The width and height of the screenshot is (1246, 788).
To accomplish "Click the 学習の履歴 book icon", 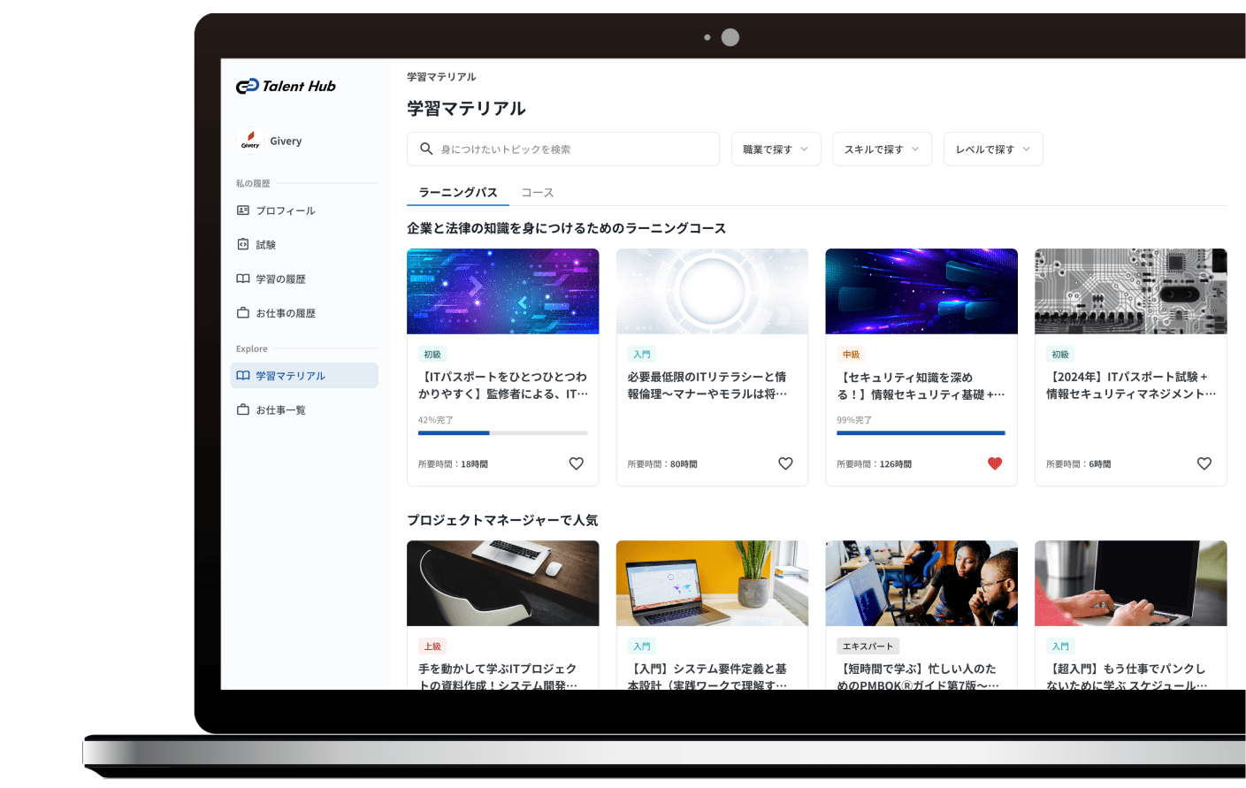I will pos(243,279).
